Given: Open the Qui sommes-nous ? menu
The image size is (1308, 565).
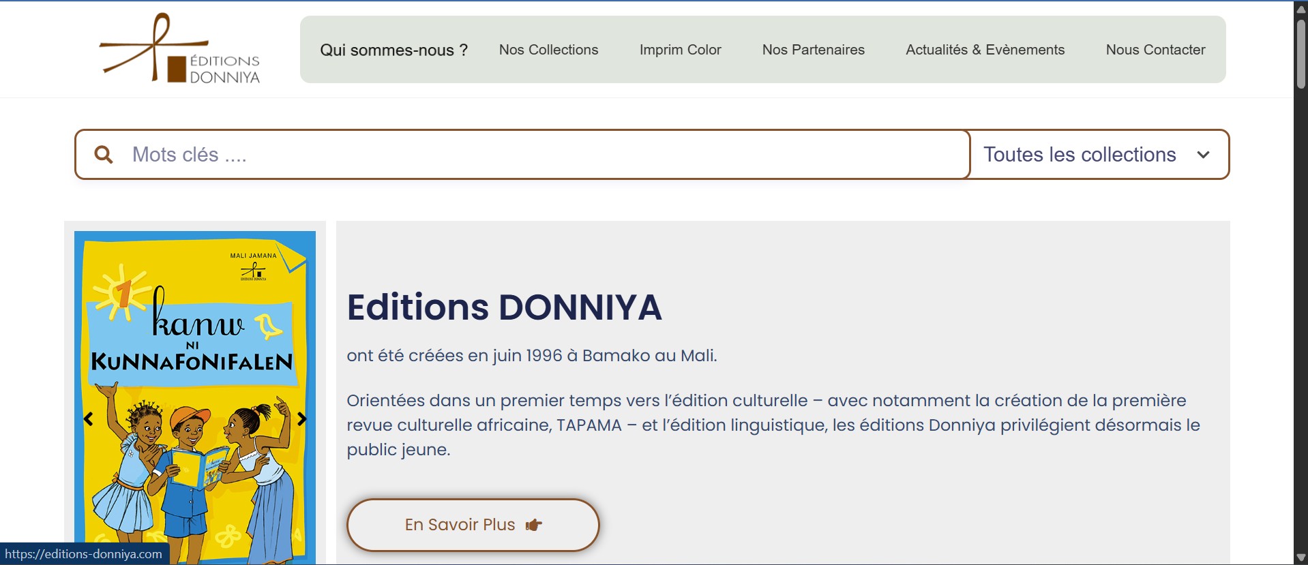Looking at the screenshot, I should [393, 50].
